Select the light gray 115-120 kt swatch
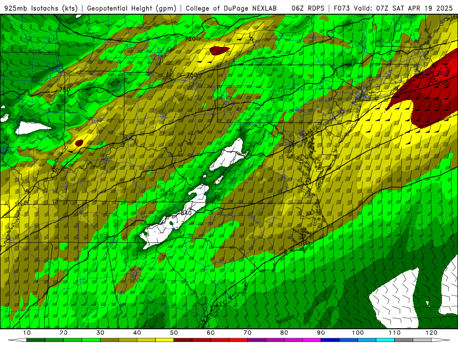 pyautogui.click(x=422, y=340)
